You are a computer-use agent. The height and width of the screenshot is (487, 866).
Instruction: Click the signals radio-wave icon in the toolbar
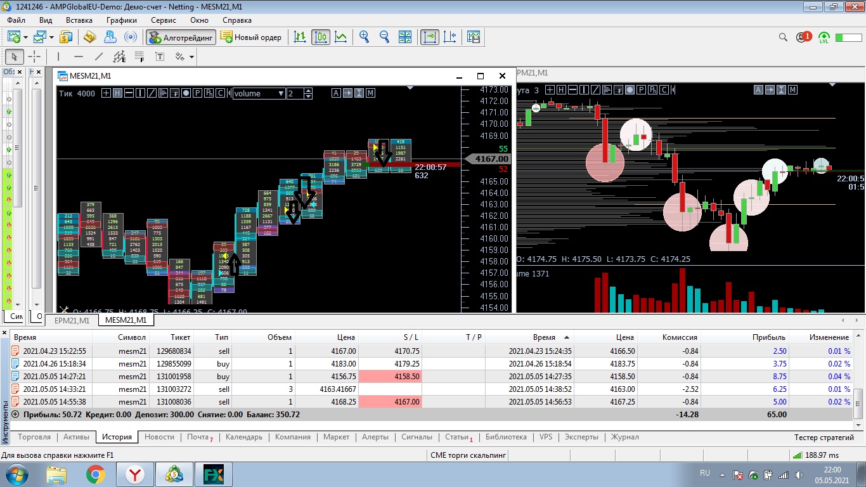pos(131,37)
